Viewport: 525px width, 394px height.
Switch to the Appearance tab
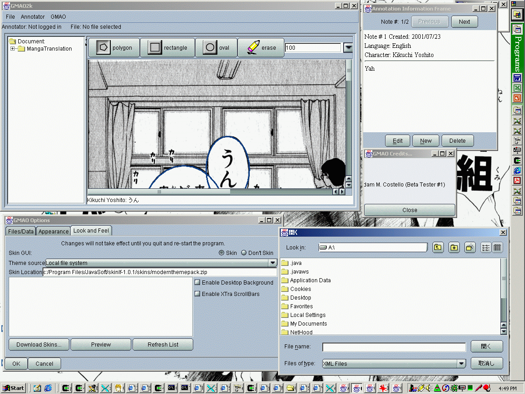pos(53,231)
